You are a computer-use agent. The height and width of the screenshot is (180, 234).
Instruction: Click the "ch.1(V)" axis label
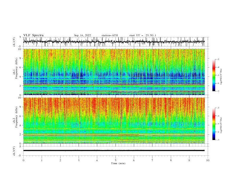click(14, 42)
